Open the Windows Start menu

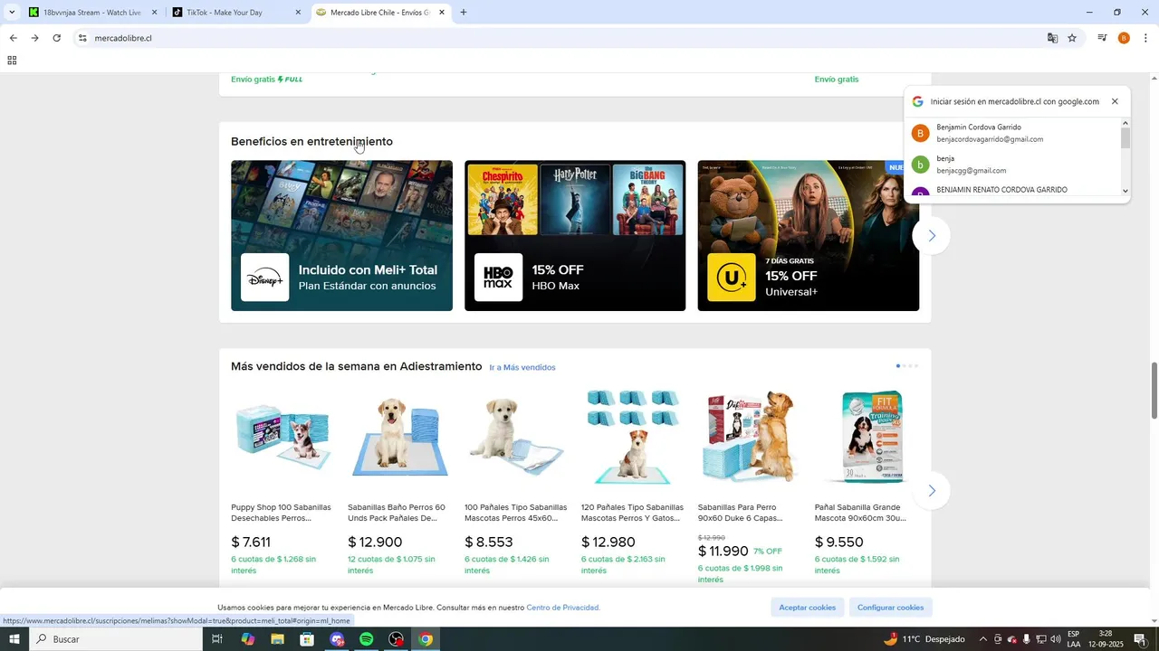14,639
